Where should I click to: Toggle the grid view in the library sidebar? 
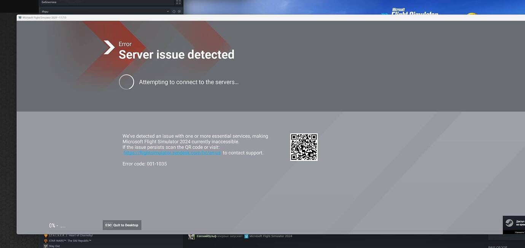pyautogui.click(x=178, y=2)
